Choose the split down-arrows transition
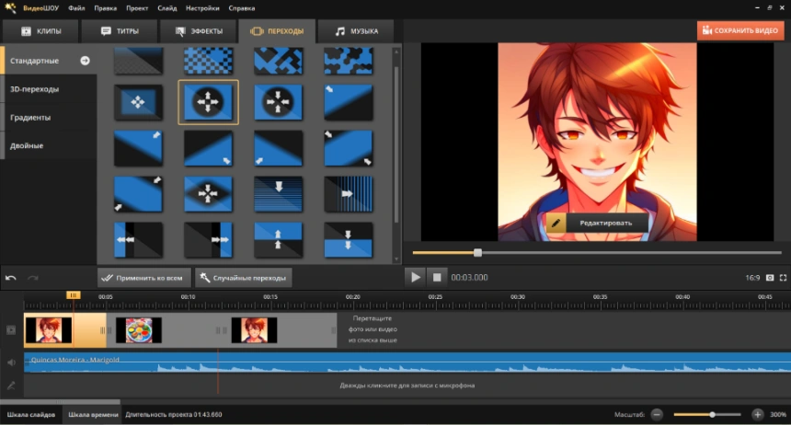Screen dimensions: 791x425 click(x=348, y=240)
